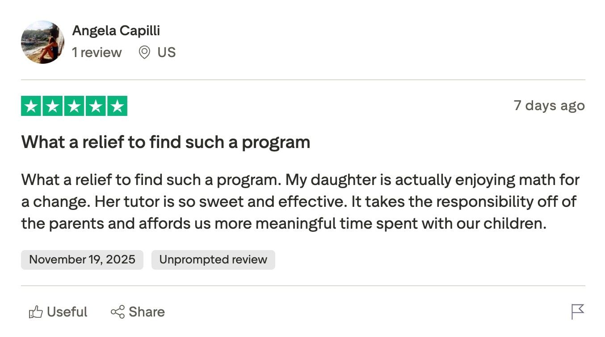Open the review title heading
This screenshot has width=605, height=337.
(166, 142)
